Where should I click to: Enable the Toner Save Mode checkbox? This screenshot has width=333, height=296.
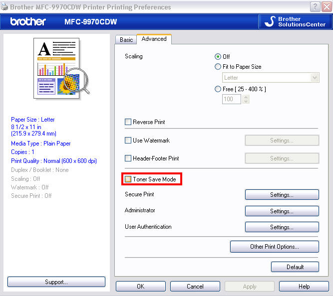128,179
